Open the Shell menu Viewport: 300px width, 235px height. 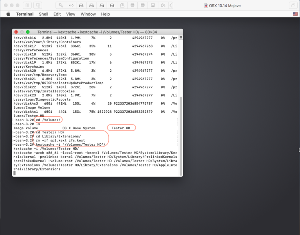43,14
